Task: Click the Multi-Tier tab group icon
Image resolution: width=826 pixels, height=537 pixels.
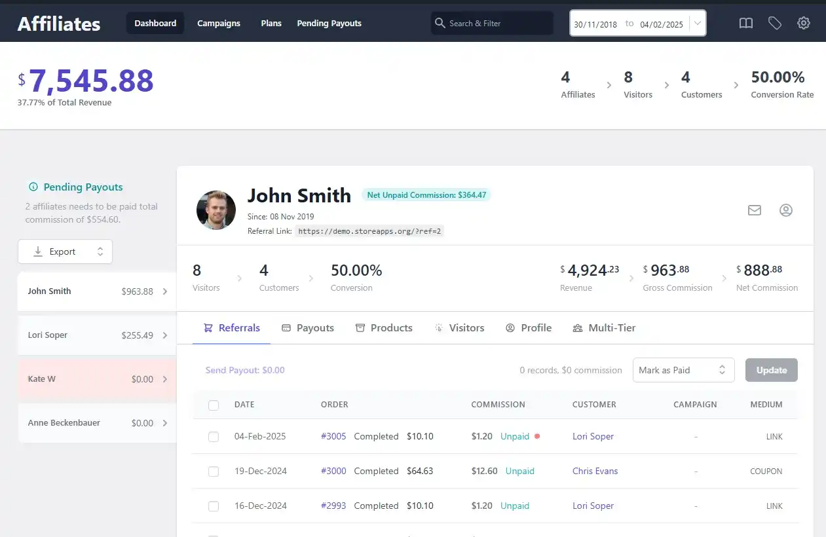Action: pos(578,327)
